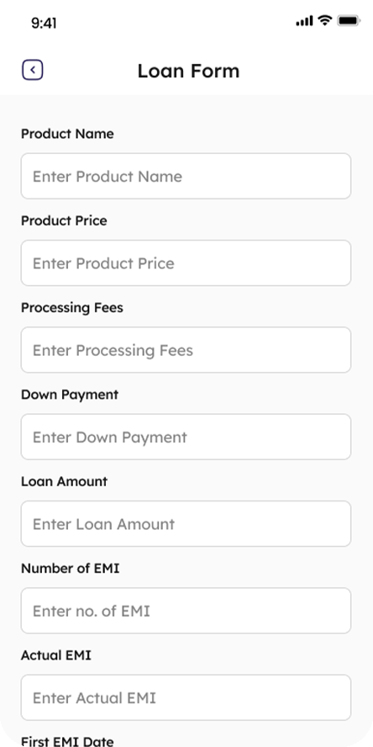This screenshot has height=747, width=373.
Task: Click into Enter Processing Fees field
Action: pos(186,350)
